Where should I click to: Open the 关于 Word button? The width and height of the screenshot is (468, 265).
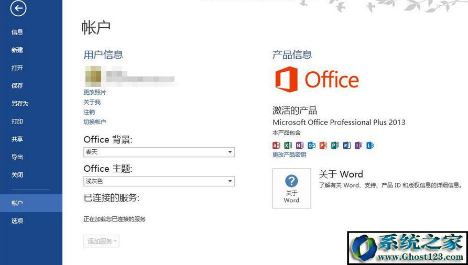(291, 189)
